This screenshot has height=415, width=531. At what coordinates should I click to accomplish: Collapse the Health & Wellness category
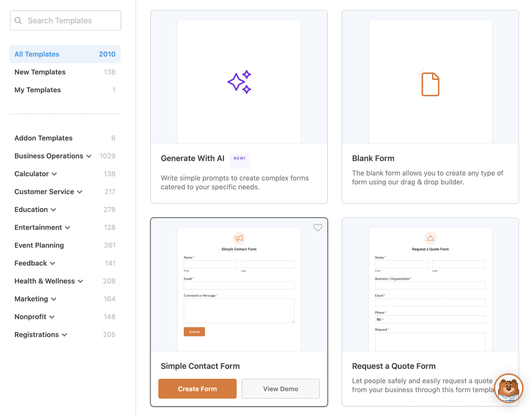(80, 281)
